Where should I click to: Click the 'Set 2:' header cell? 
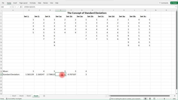tap(39, 16)
